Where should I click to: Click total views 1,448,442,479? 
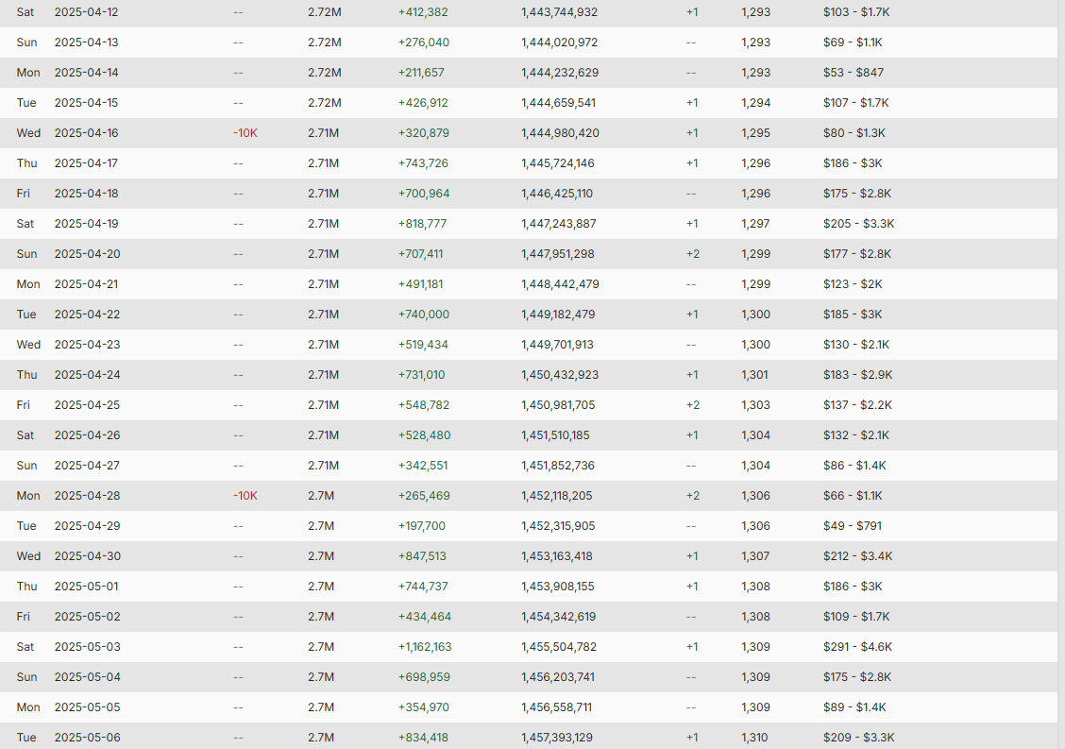pos(560,284)
